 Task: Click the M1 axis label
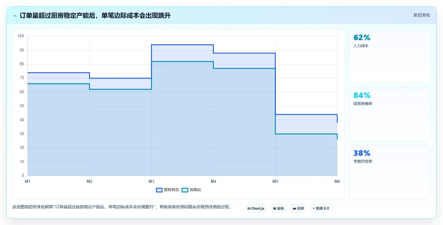click(x=27, y=182)
